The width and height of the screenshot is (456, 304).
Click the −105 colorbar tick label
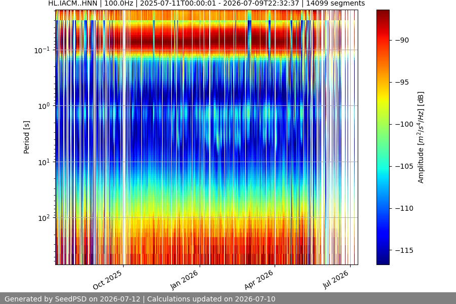[404, 166]
